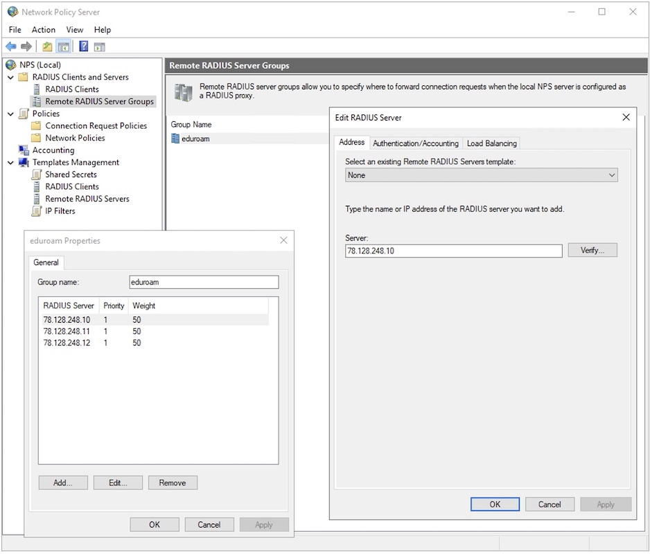Collapse the RADIUS Clients and Servers node
Image resolution: width=650 pixels, height=554 pixels.
[x=11, y=77]
